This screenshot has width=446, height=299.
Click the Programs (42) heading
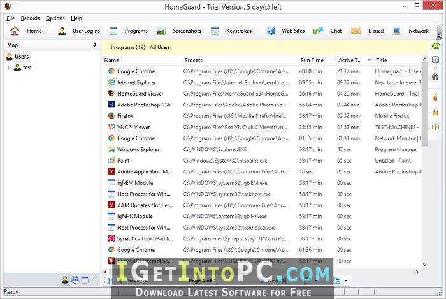[x=127, y=47]
